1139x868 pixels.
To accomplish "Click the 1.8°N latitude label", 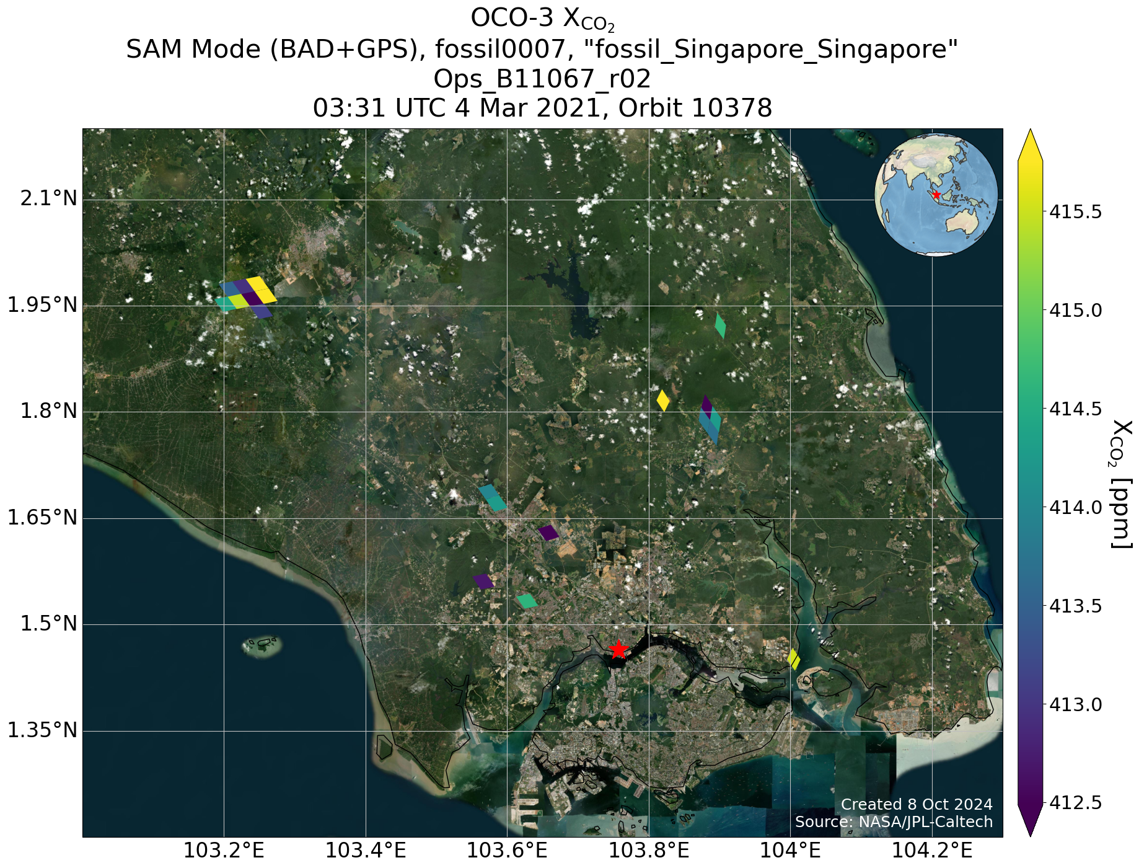I will click(x=49, y=412).
